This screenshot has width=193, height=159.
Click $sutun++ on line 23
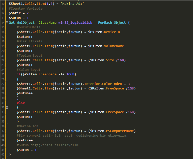click(25, 65)
